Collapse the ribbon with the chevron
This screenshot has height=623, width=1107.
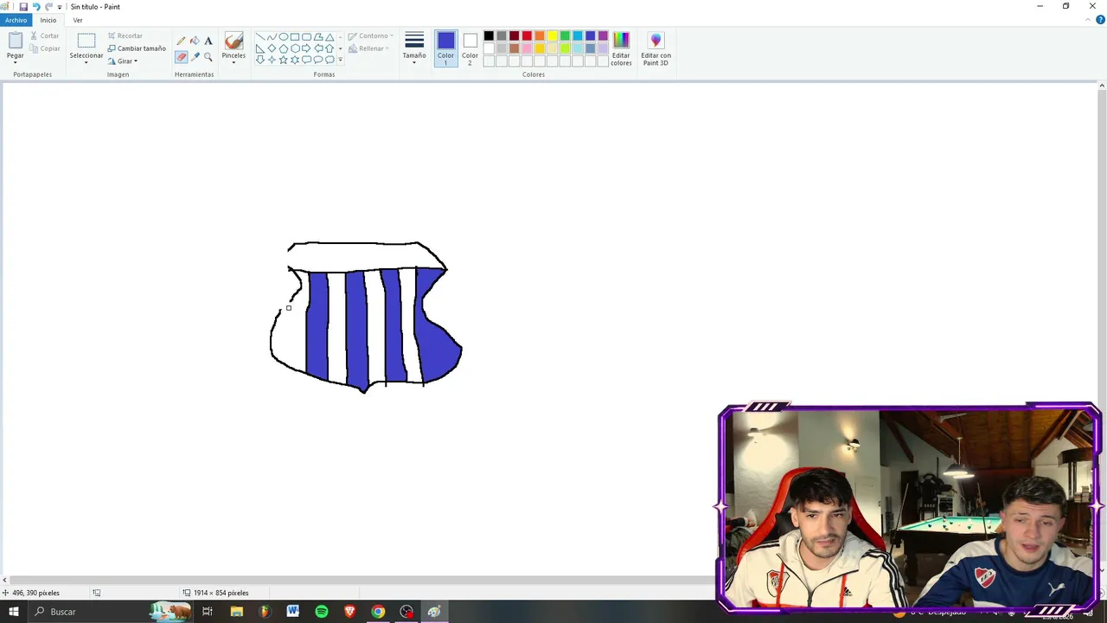1090,20
